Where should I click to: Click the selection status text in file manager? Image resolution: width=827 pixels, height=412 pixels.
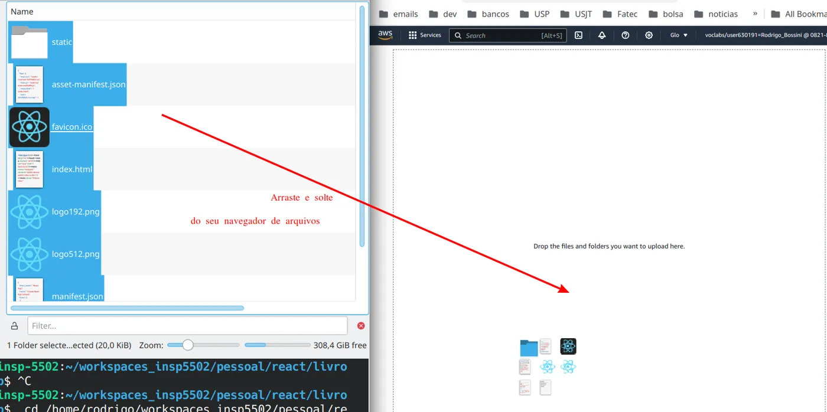(x=69, y=345)
